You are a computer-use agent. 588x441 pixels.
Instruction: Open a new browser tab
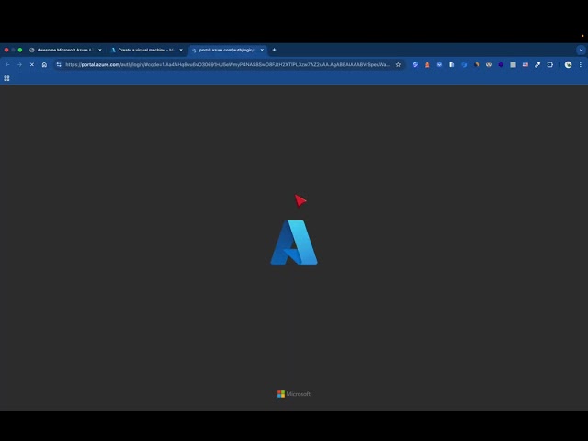pos(274,50)
